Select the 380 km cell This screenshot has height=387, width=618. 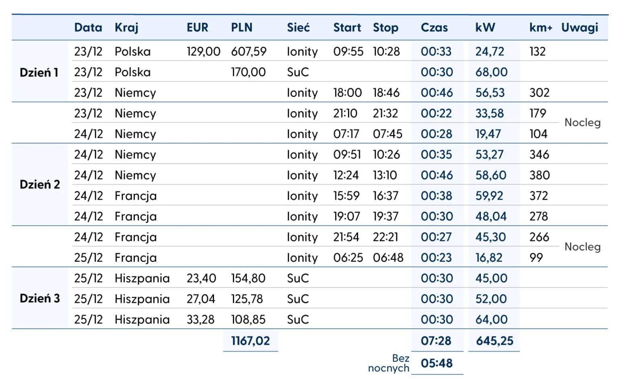(539, 175)
